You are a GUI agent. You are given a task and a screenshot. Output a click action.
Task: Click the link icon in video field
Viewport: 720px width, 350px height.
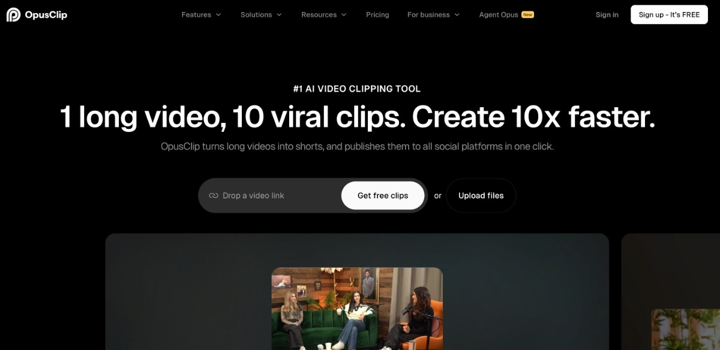click(214, 195)
